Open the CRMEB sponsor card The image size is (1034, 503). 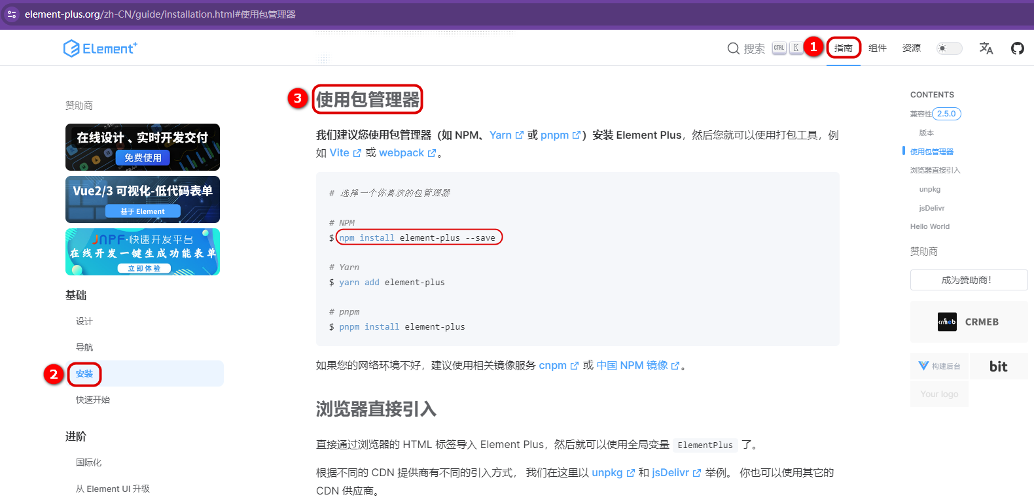pyautogui.click(x=969, y=322)
